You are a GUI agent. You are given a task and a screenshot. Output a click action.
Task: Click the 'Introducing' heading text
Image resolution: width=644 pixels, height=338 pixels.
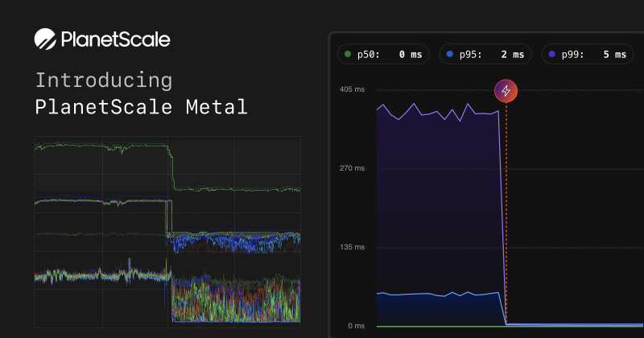pyautogui.click(x=103, y=80)
